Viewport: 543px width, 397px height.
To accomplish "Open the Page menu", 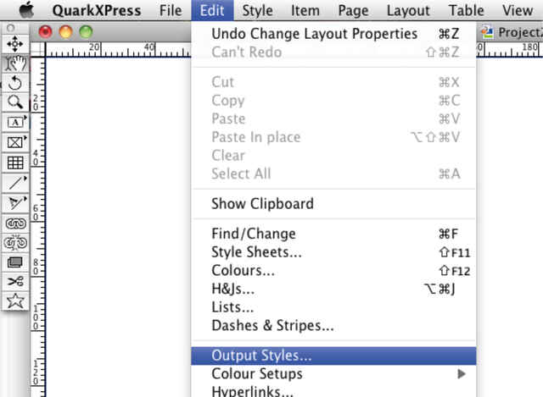I will (353, 10).
